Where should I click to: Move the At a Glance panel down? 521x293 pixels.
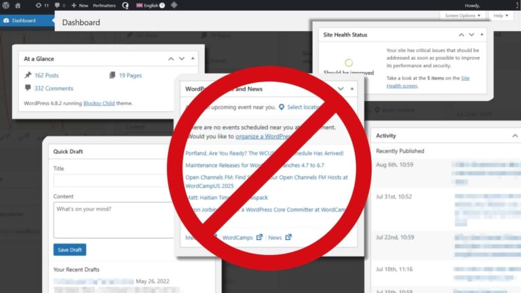(x=182, y=59)
